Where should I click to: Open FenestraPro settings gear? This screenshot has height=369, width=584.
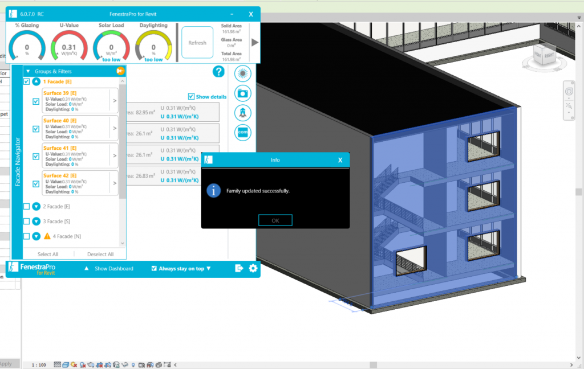point(253,268)
